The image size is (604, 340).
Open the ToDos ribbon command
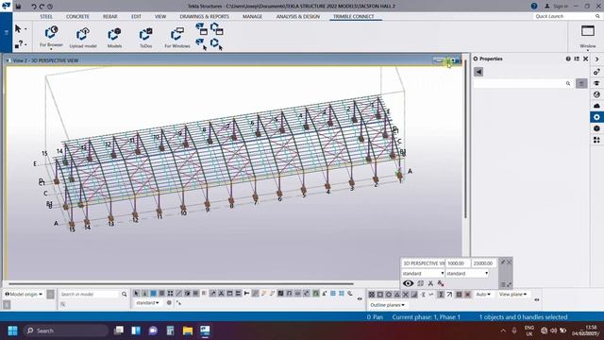click(x=145, y=37)
